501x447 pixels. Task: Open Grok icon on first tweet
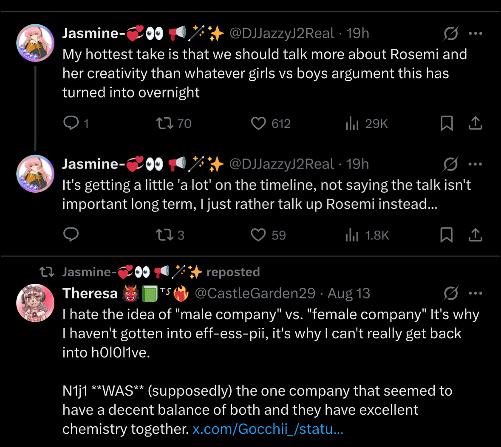[450, 34]
